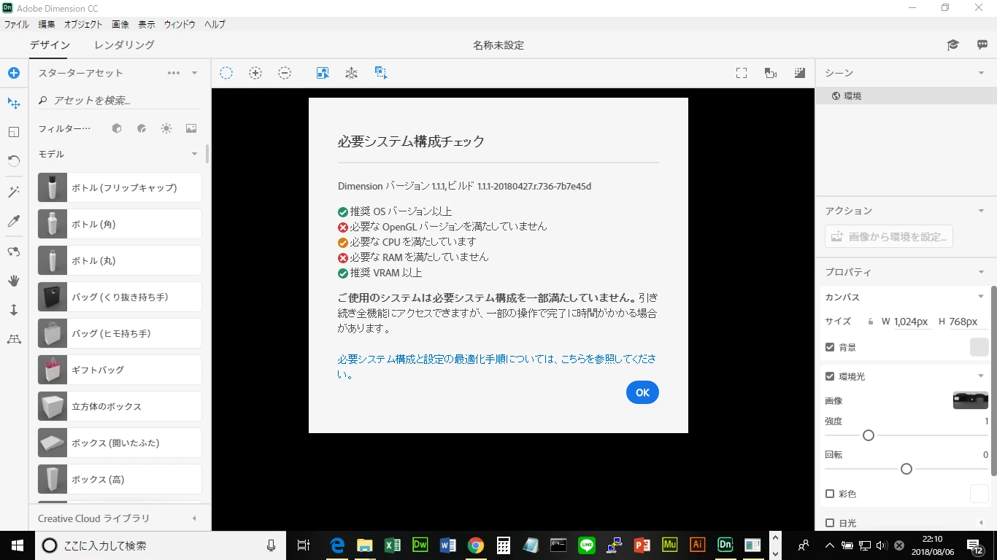Filter assets by models icon
The height and width of the screenshot is (560, 997).
[x=117, y=128]
